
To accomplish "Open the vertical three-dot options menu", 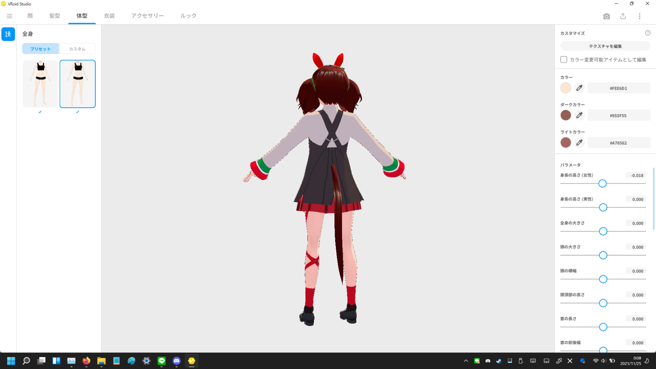I will pos(639,16).
